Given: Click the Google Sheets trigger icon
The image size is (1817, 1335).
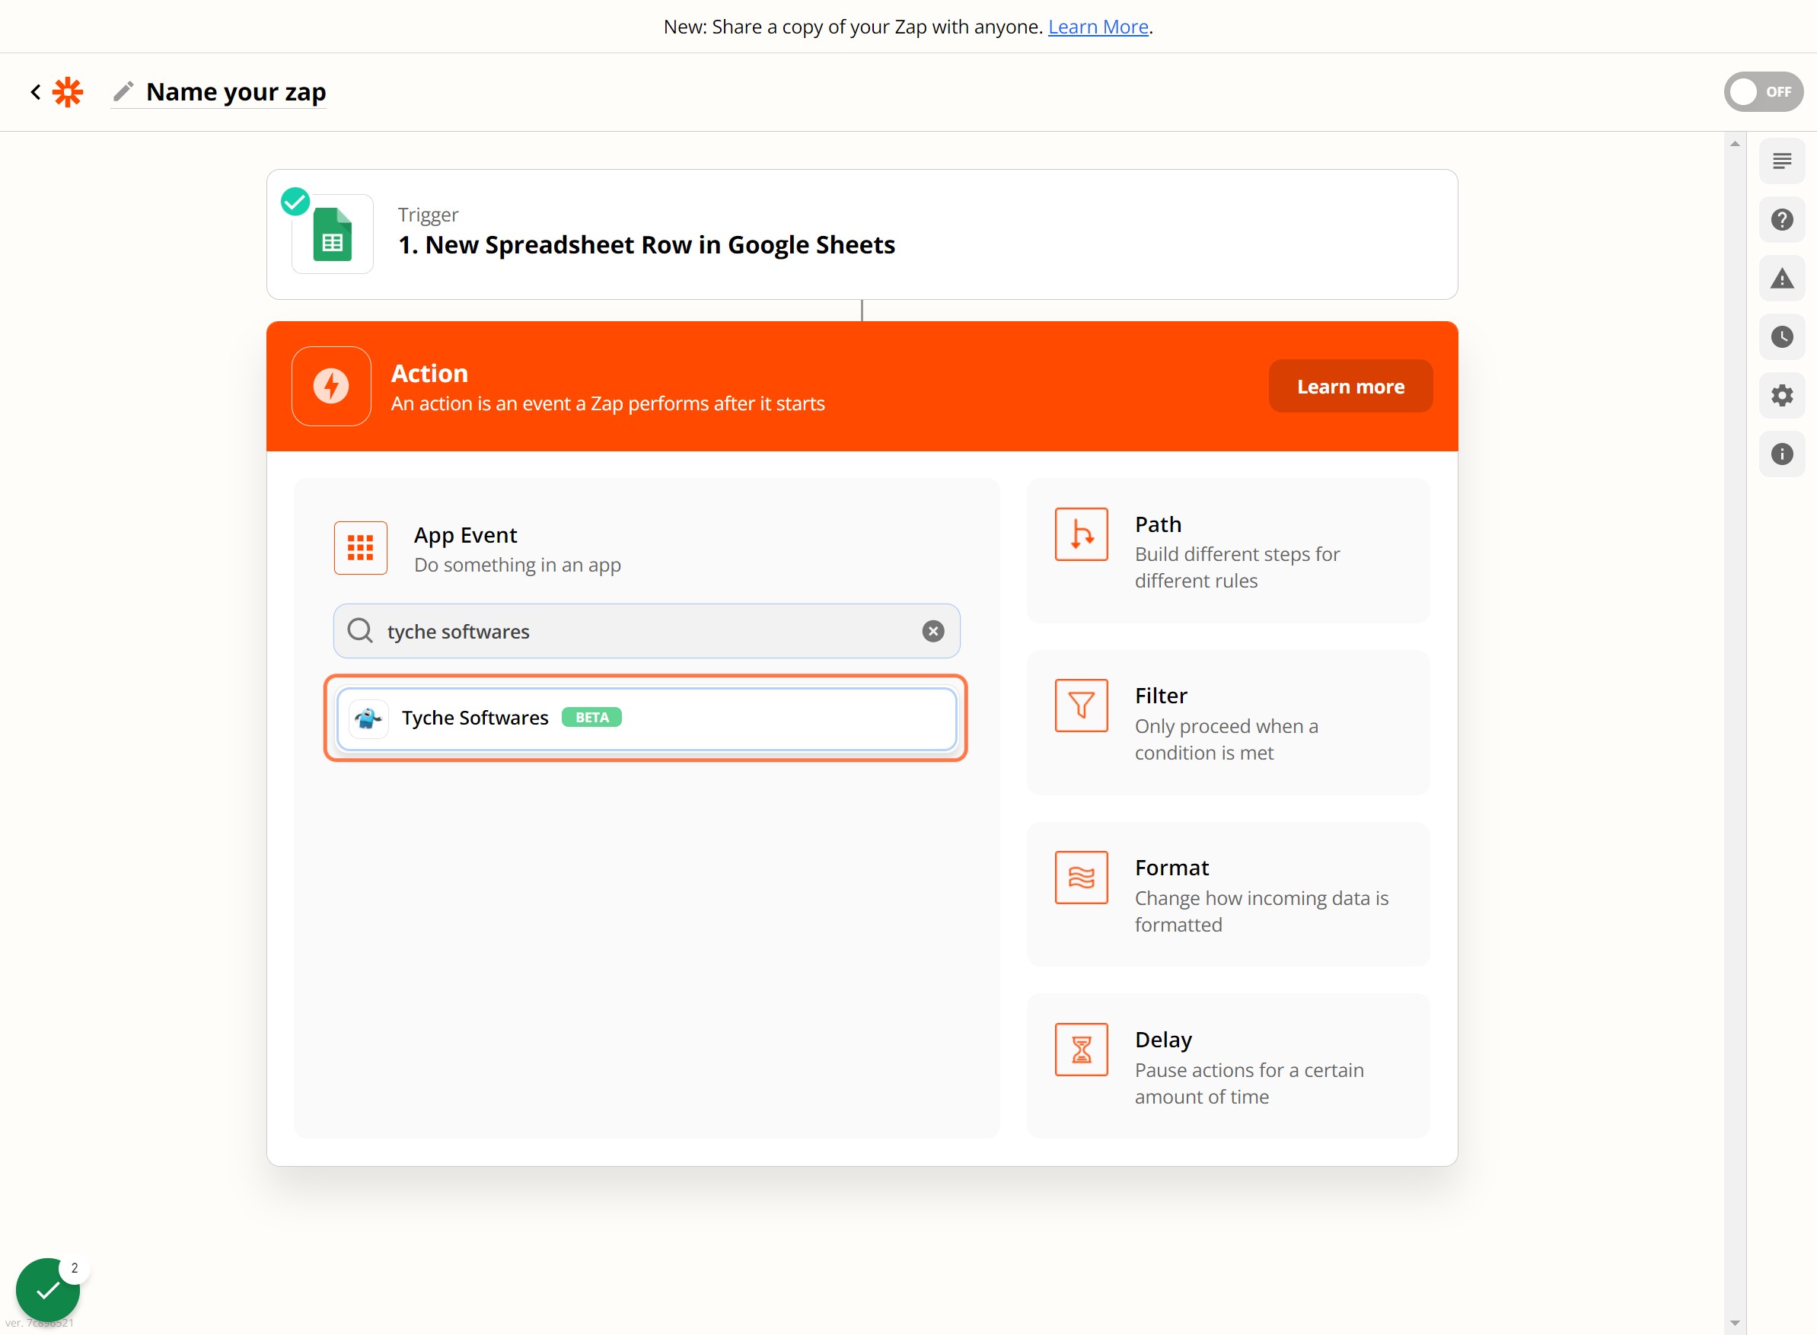Looking at the screenshot, I should pos(332,234).
